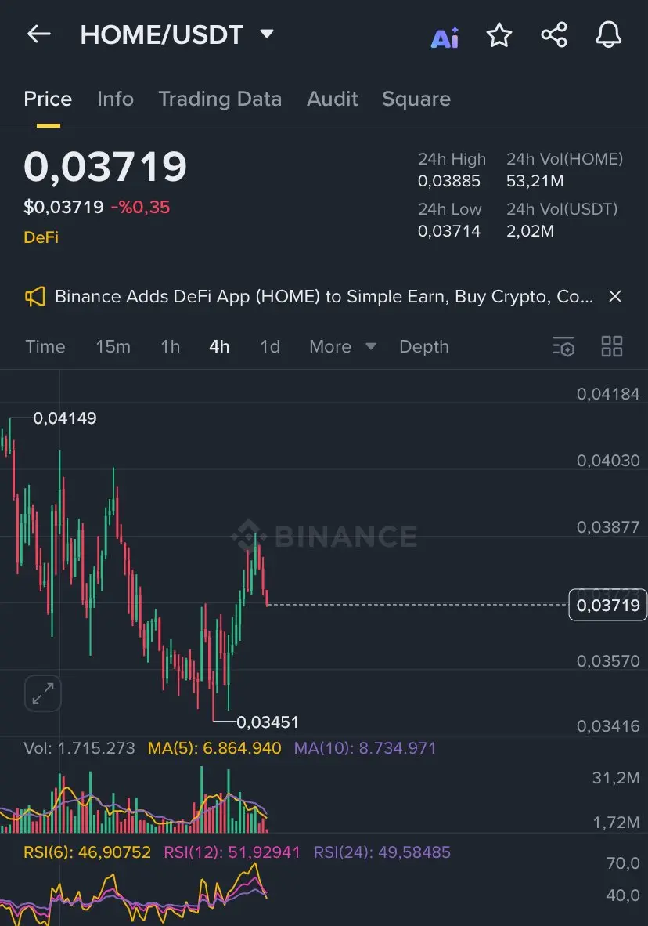The width and height of the screenshot is (648, 926).
Task: Tap the 24h Vol(HOME) 53,21M value
Action: [x=535, y=181]
